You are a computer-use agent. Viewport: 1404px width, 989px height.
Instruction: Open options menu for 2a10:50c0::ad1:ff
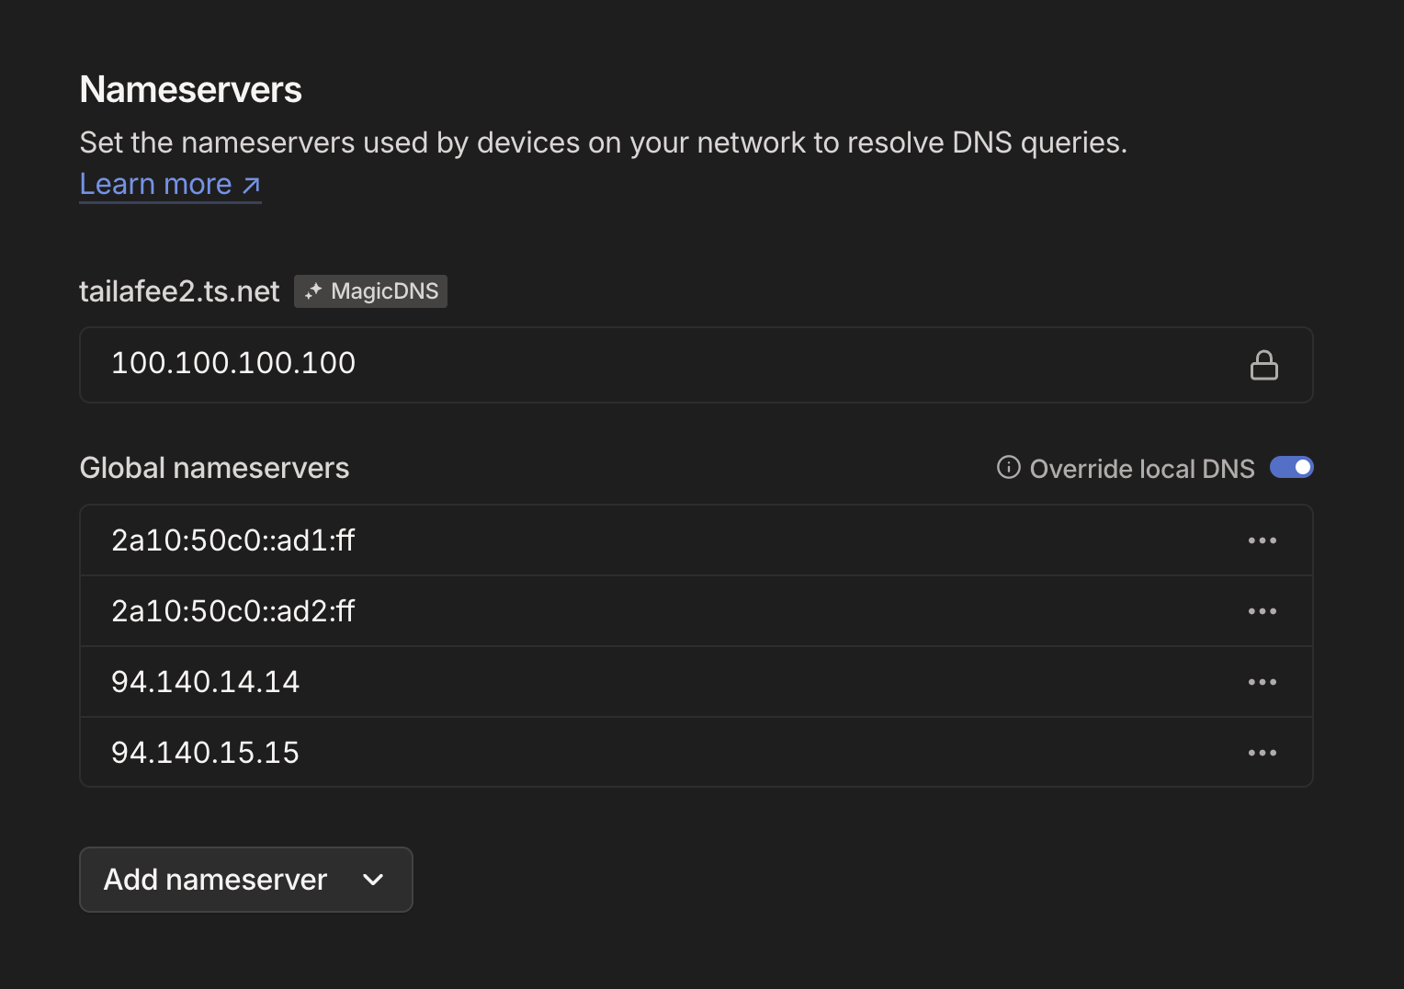click(x=1262, y=540)
